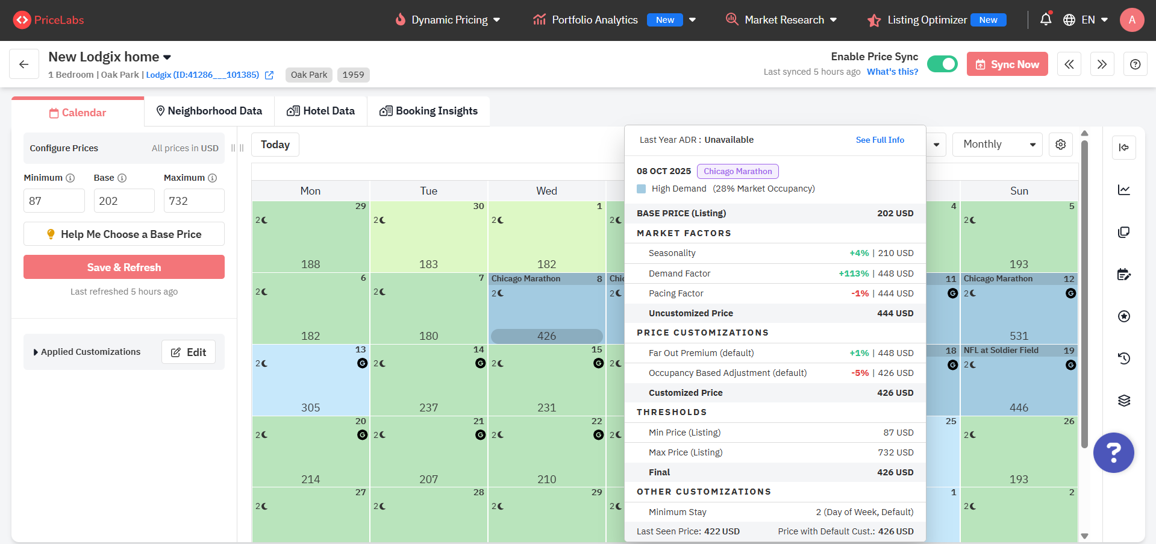Click the history clock icon in sidebar
1156x544 pixels.
1123,358
